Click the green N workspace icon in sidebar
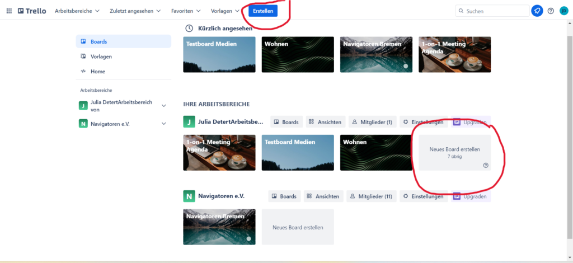Viewport: 573px width, 263px height. [83, 124]
